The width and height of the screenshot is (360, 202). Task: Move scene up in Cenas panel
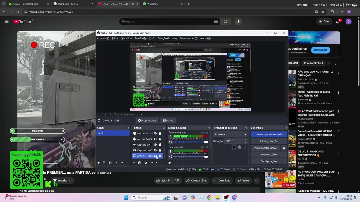point(116,163)
